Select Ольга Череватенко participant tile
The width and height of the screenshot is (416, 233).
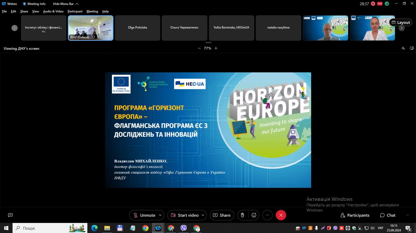point(184,28)
